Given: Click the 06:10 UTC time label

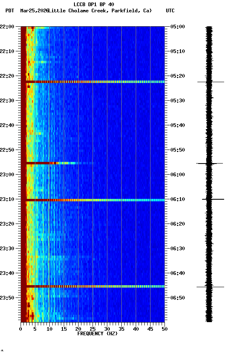Looking at the screenshot, I should coord(178,199).
